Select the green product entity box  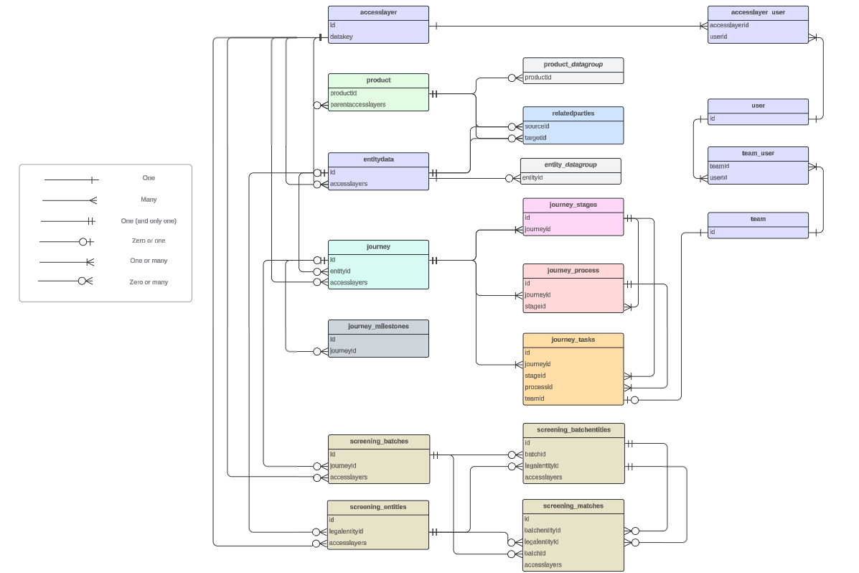(x=378, y=92)
